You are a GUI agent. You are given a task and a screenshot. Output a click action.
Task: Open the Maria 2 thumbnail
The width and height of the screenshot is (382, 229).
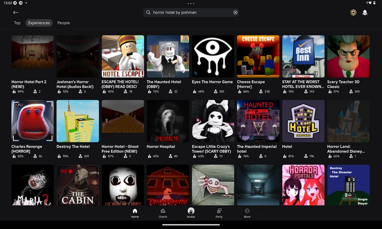pos(32,185)
